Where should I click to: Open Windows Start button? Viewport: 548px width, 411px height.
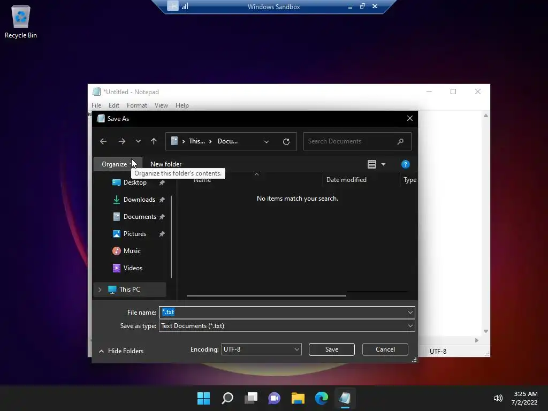203,398
